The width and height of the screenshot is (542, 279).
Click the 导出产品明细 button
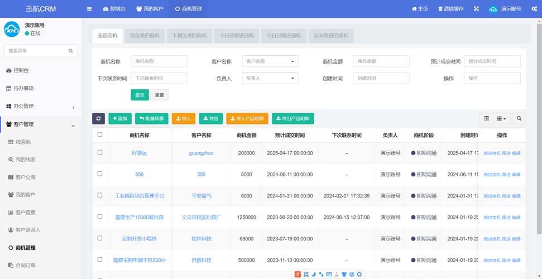click(293, 119)
